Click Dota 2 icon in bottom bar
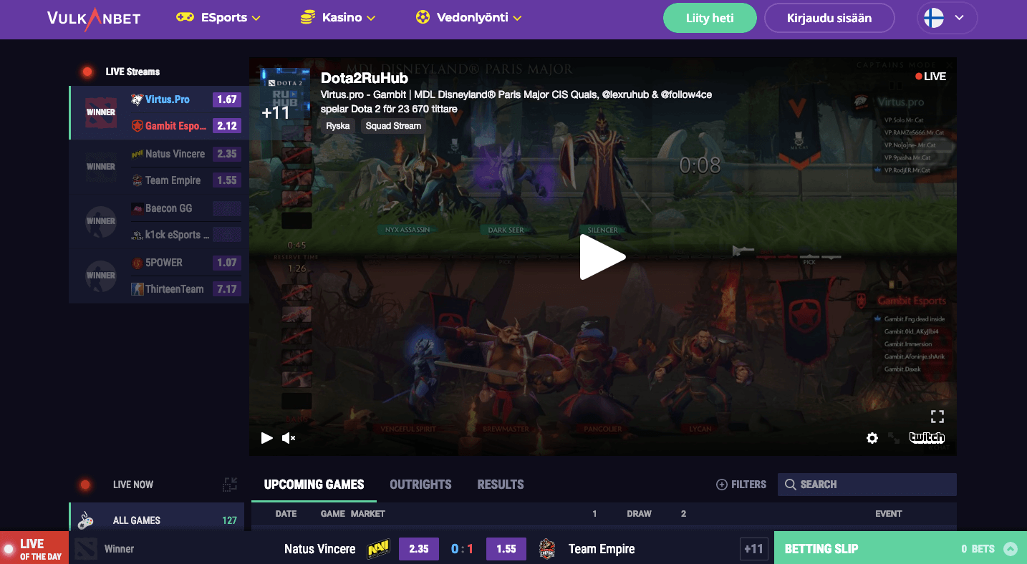The width and height of the screenshot is (1027, 564). (86, 549)
